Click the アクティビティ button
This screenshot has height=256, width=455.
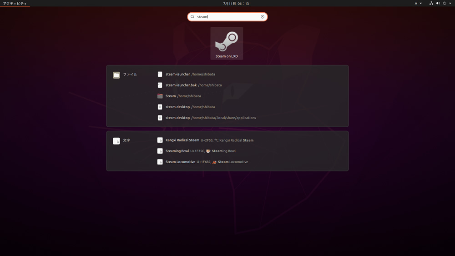(x=15, y=4)
